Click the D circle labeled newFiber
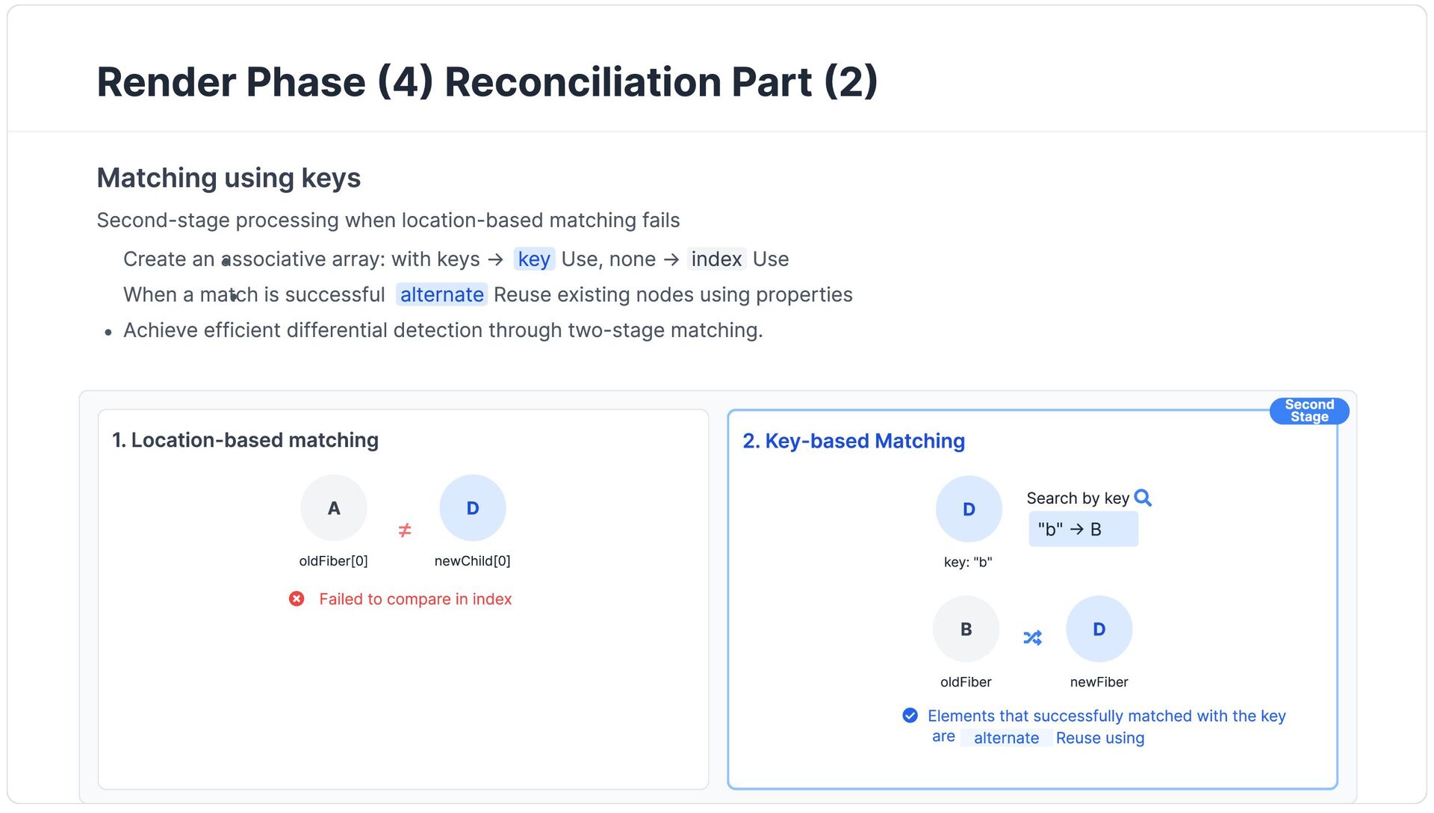Viewport: 1434px width, 813px height. 1098,629
